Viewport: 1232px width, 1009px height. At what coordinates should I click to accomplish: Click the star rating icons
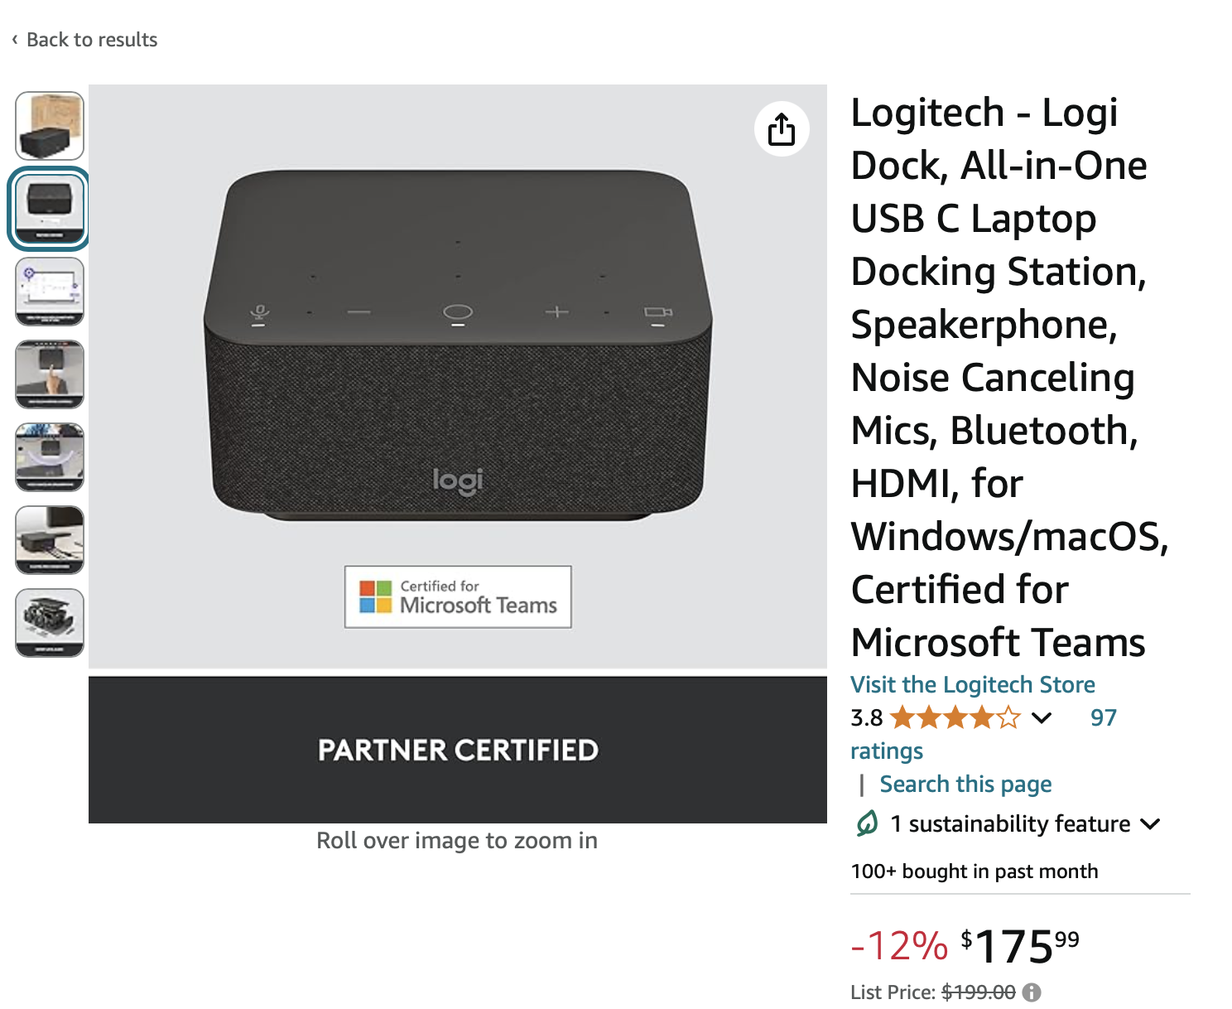point(955,717)
